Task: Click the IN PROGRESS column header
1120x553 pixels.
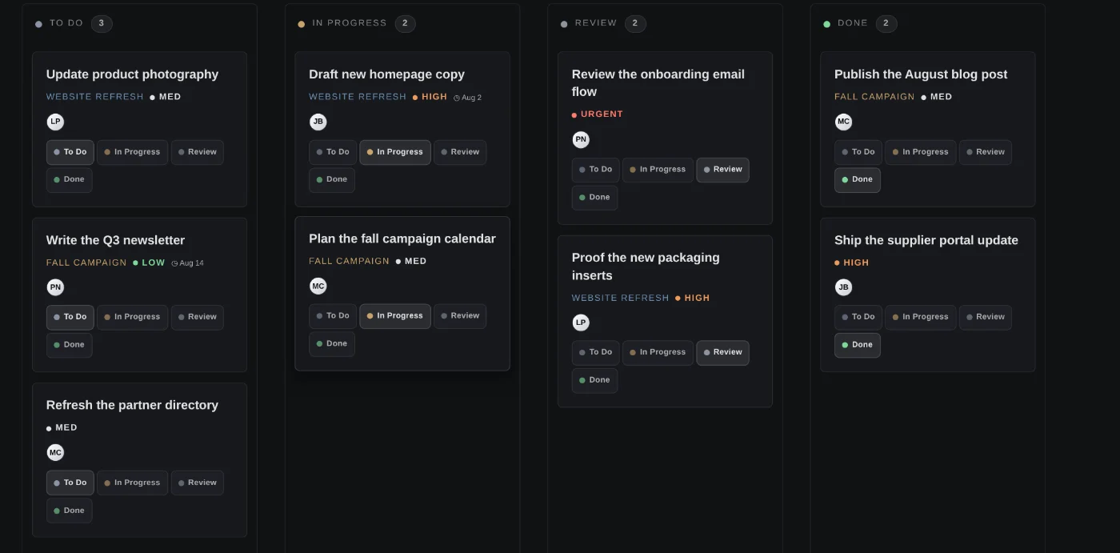Action: coord(350,23)
